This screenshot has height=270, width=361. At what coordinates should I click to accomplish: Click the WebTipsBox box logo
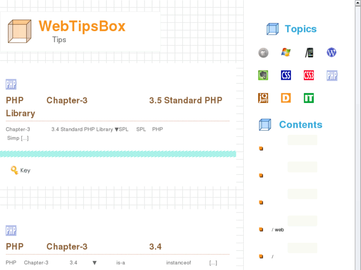coord(20,31)
